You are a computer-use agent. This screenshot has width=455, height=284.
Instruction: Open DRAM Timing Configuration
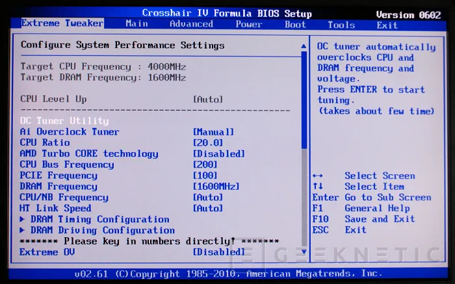(x=100, y=219)
